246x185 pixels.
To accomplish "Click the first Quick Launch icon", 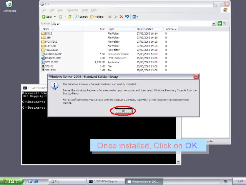I will 30,182.
